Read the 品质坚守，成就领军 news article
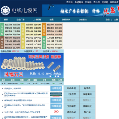Viewport: 119px width, 119px height. (x=13, y=88)
